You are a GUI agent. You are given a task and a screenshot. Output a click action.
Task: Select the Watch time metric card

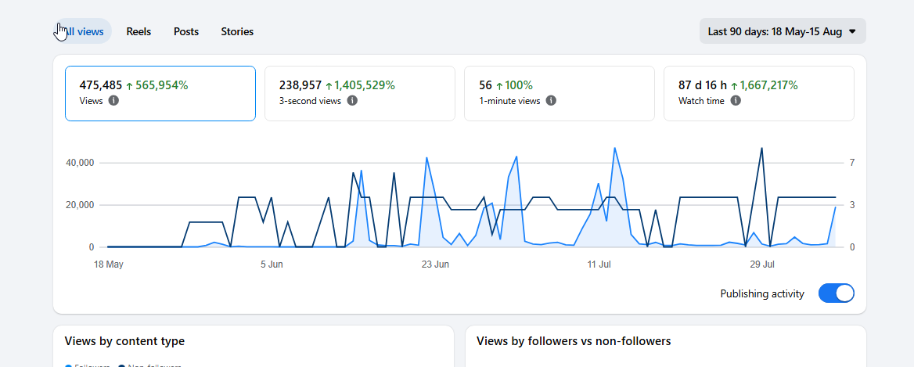click(x=758, y=93)
